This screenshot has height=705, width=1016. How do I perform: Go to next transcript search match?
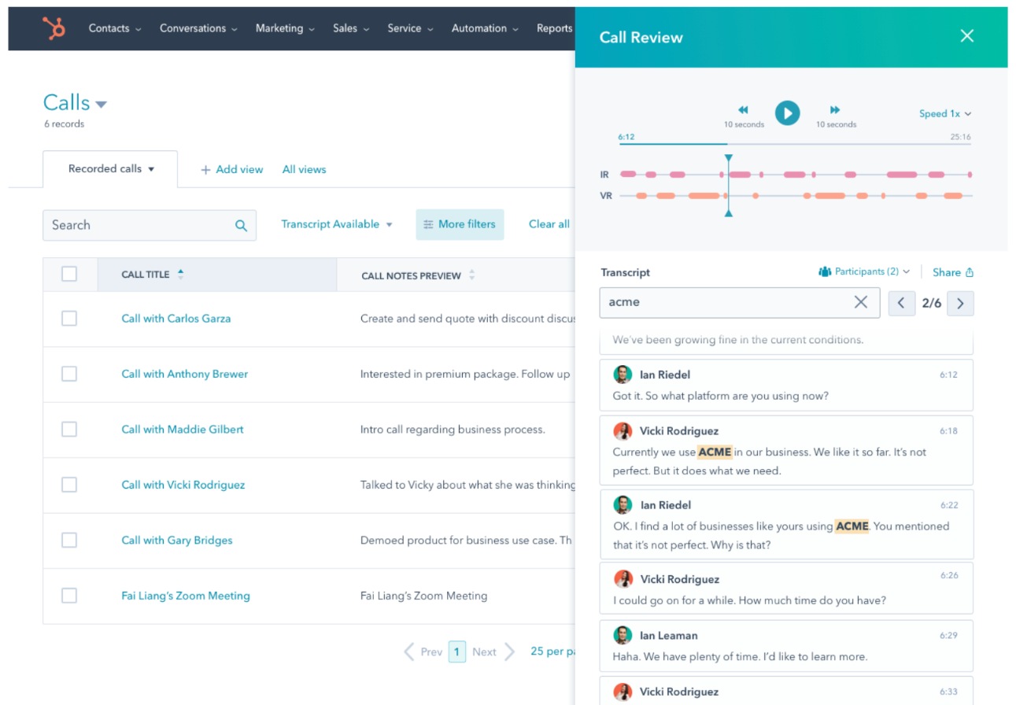tap(960, 303)
